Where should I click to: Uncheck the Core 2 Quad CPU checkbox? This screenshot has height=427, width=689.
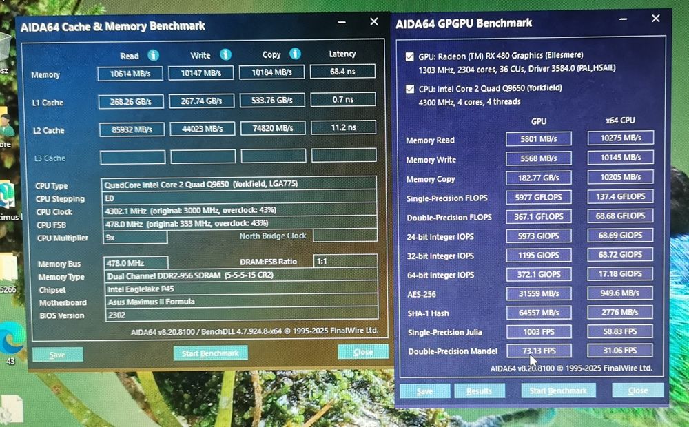(x=410, y=89)
